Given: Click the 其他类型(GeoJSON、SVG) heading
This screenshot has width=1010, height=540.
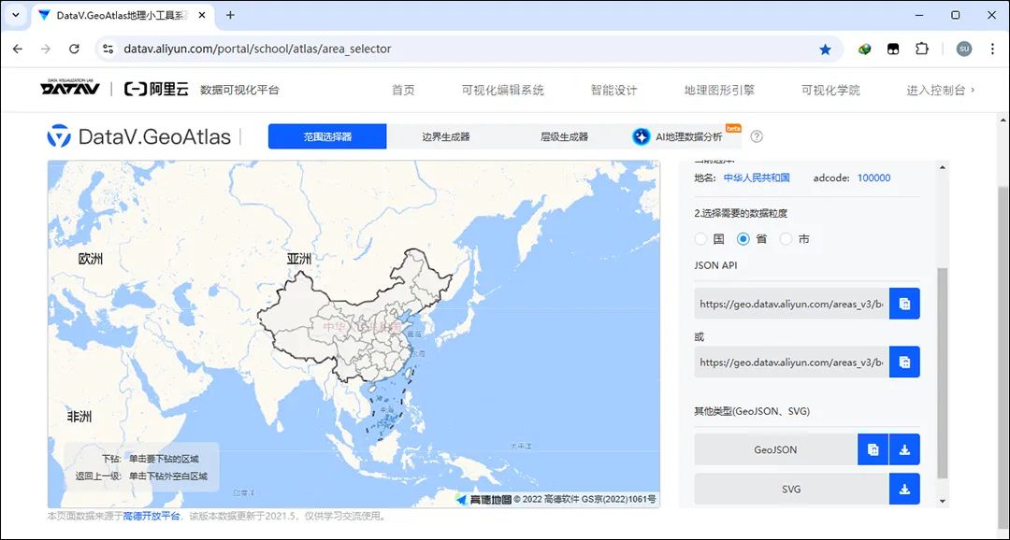Looking at the screenshot, I should point(752,411).
